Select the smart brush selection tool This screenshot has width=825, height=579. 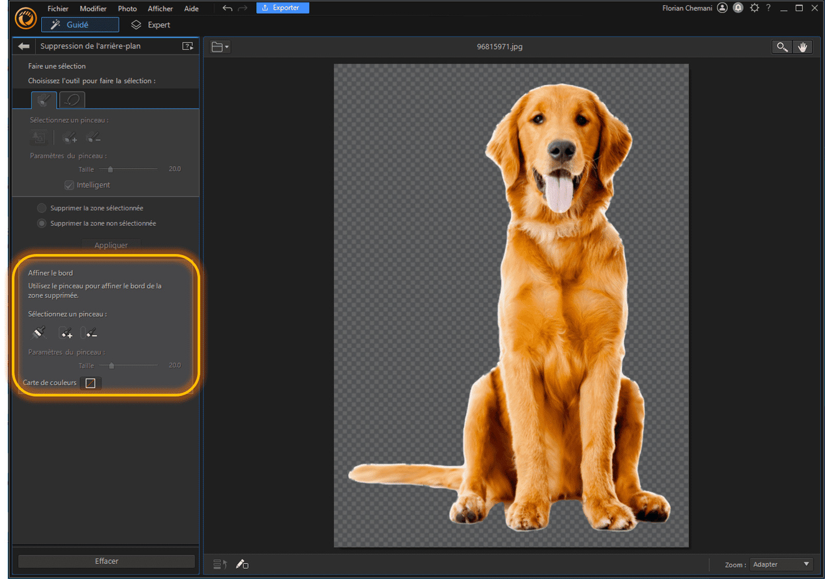pyautogui.click(x=44, y=100)
